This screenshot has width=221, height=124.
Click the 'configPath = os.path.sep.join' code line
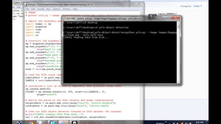(x=67, y=106)
